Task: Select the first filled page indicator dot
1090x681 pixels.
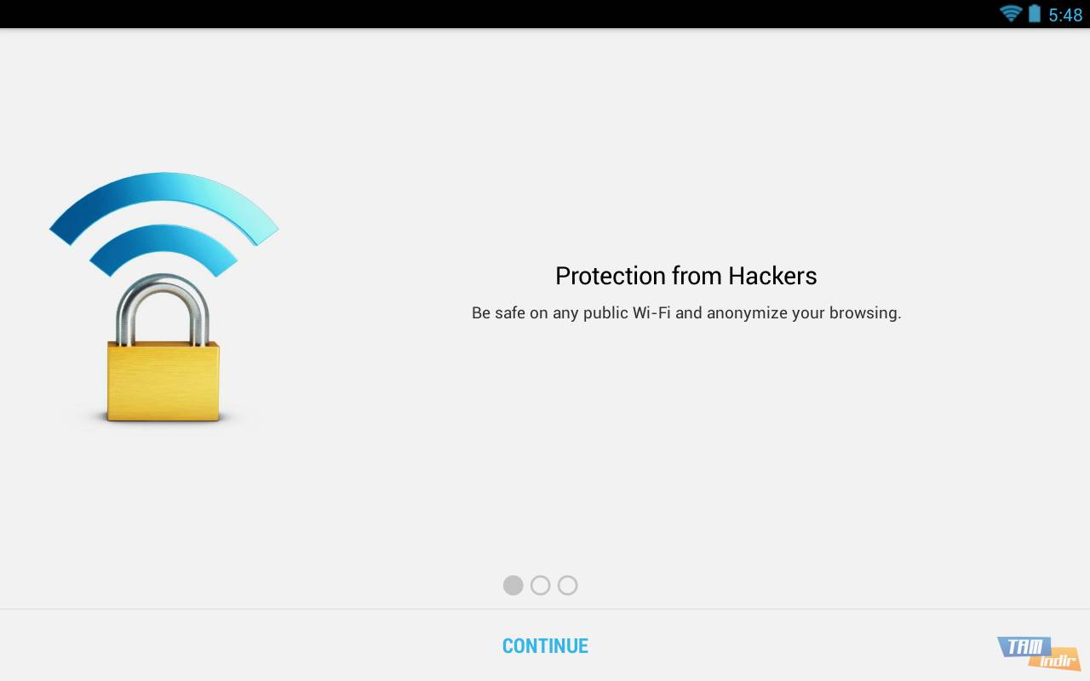Action: [x=513, y=585]
